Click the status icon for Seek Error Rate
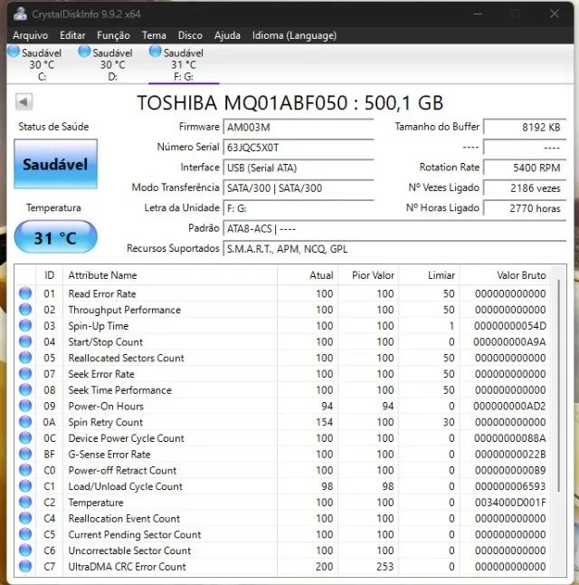 coord(25,373)
